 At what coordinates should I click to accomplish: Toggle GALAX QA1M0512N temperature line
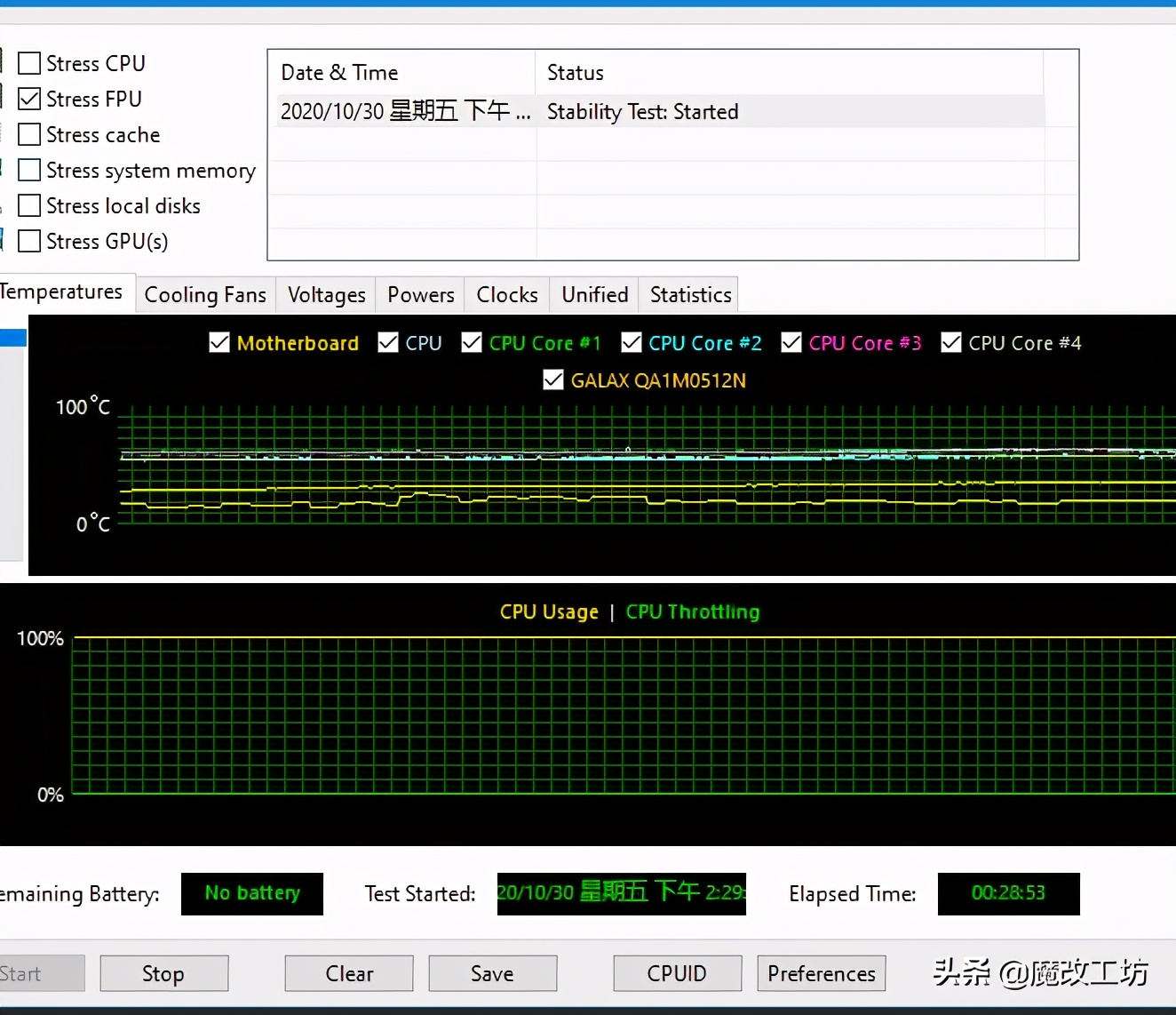[553, 380]
